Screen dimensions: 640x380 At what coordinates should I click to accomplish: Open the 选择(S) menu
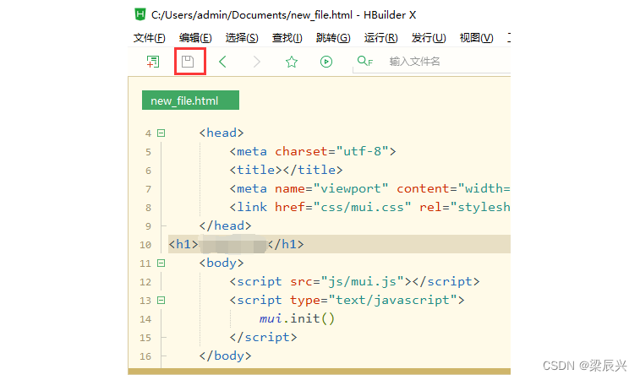[x=242, y=38]
